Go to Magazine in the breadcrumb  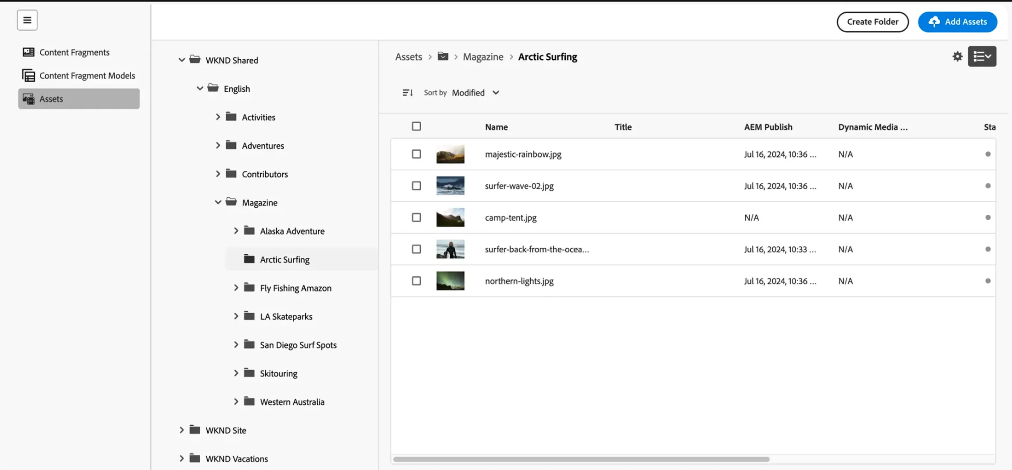coord(483,57)
